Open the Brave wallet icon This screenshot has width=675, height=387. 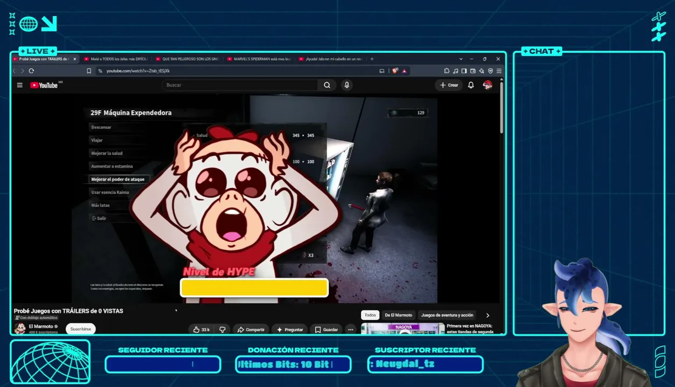coord(473,71)
